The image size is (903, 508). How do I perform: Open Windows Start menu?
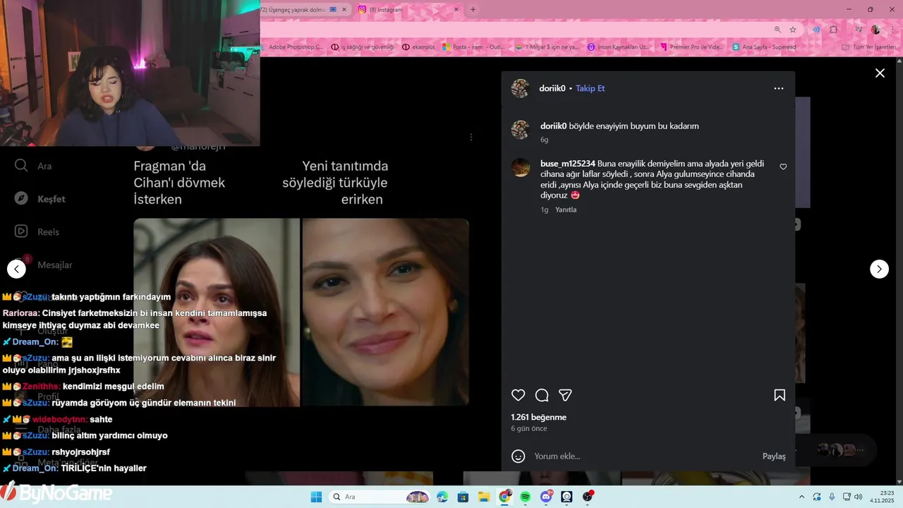click(316, 497)
